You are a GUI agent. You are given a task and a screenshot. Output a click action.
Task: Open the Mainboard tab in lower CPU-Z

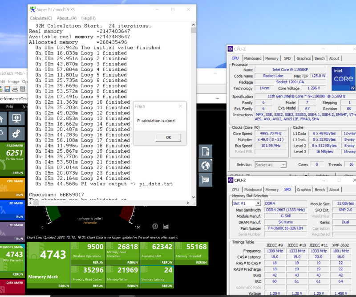[253, 190]
